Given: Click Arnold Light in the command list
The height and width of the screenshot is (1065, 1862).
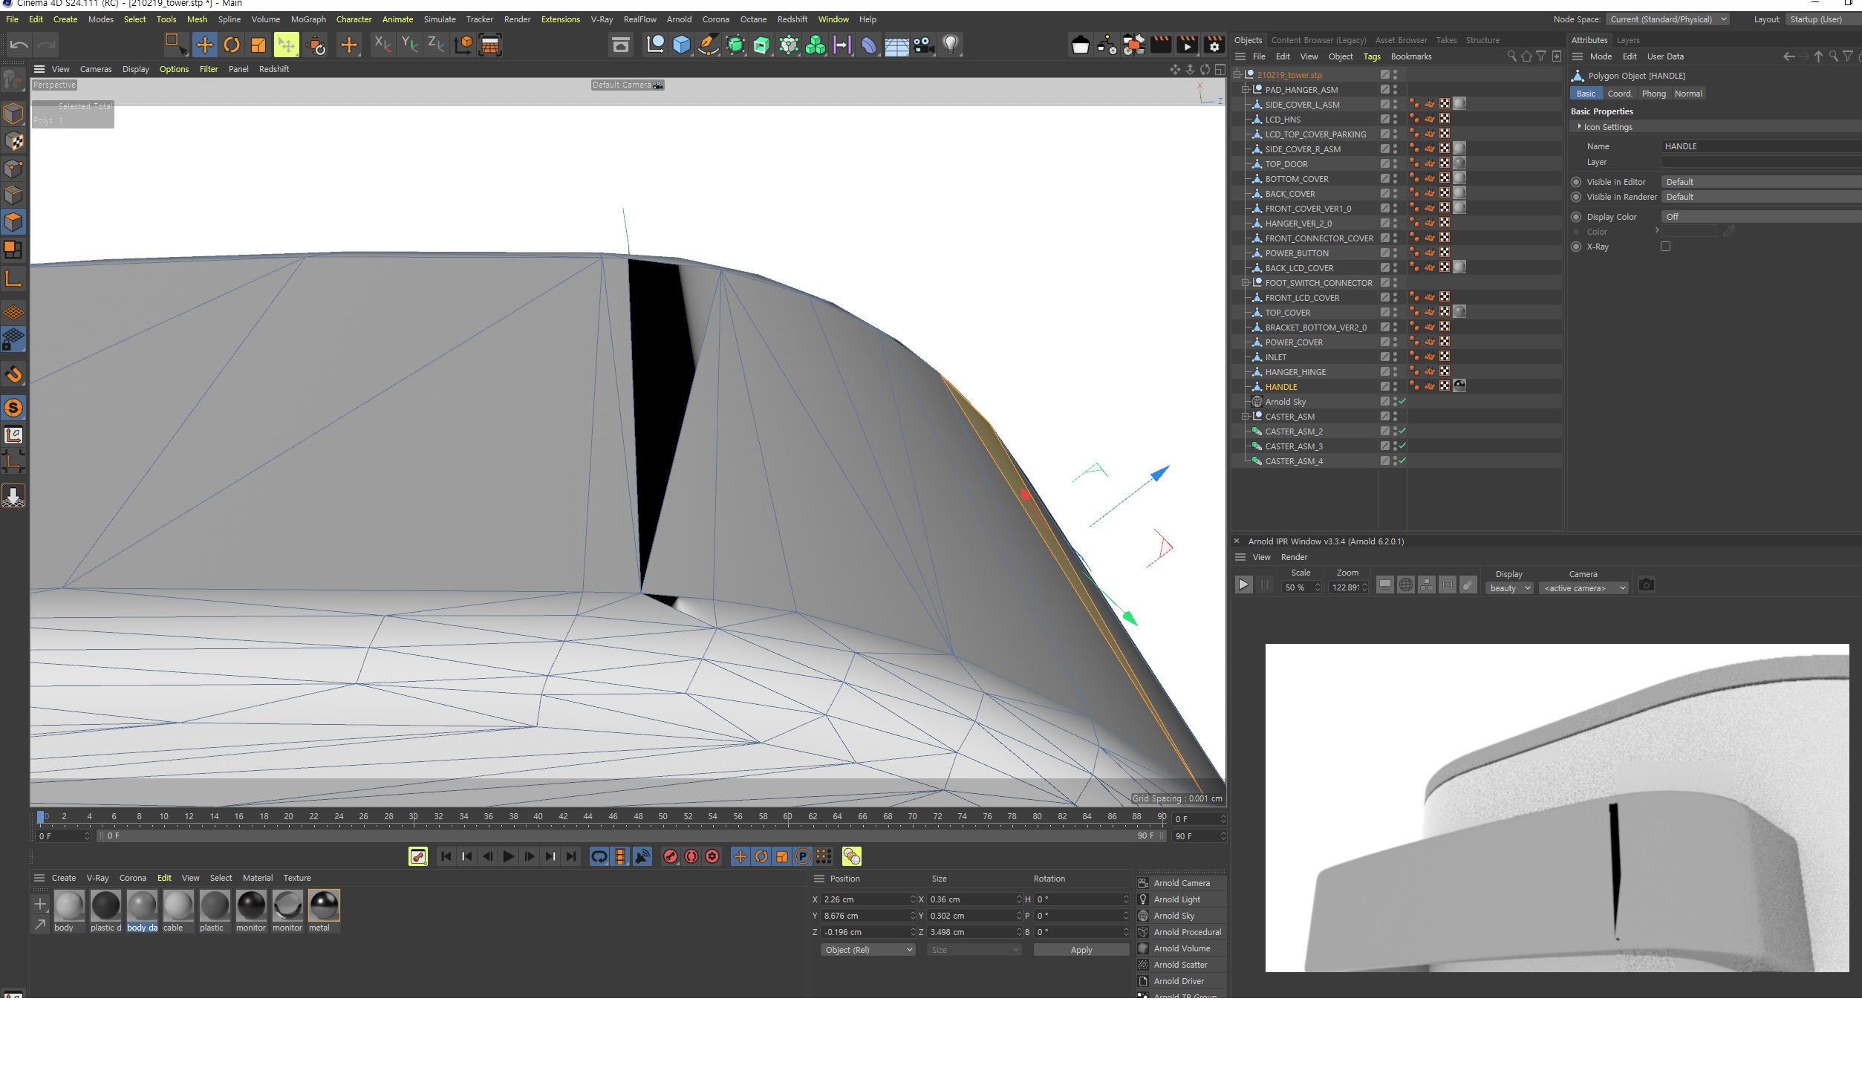Looking at the screenshot, I should [1178, 899].
